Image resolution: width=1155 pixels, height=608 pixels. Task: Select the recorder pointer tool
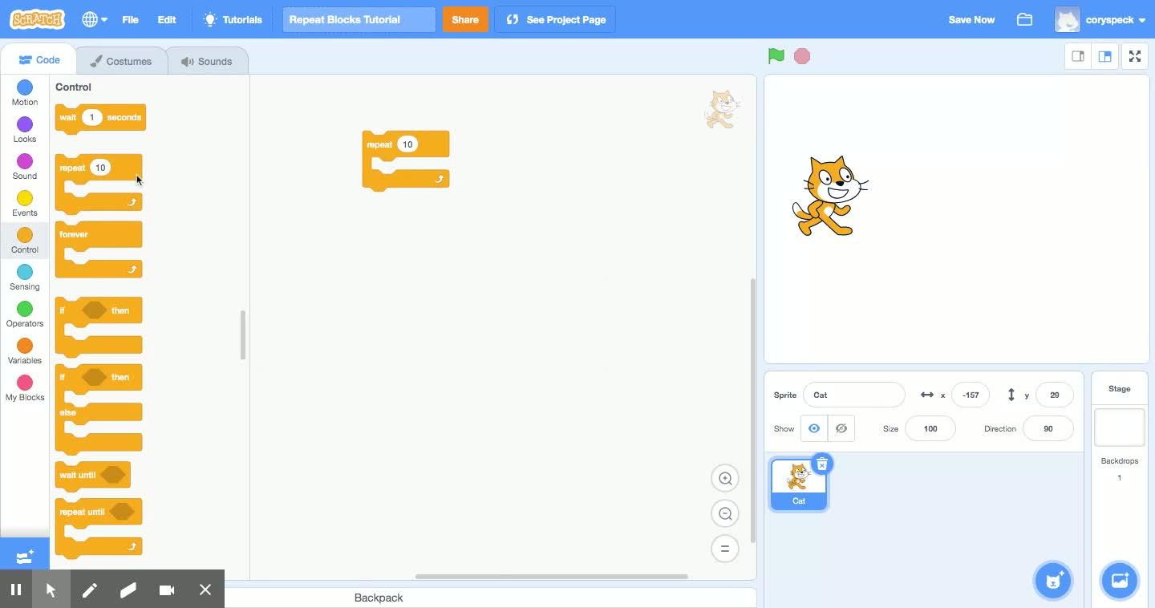pos(51,590)
